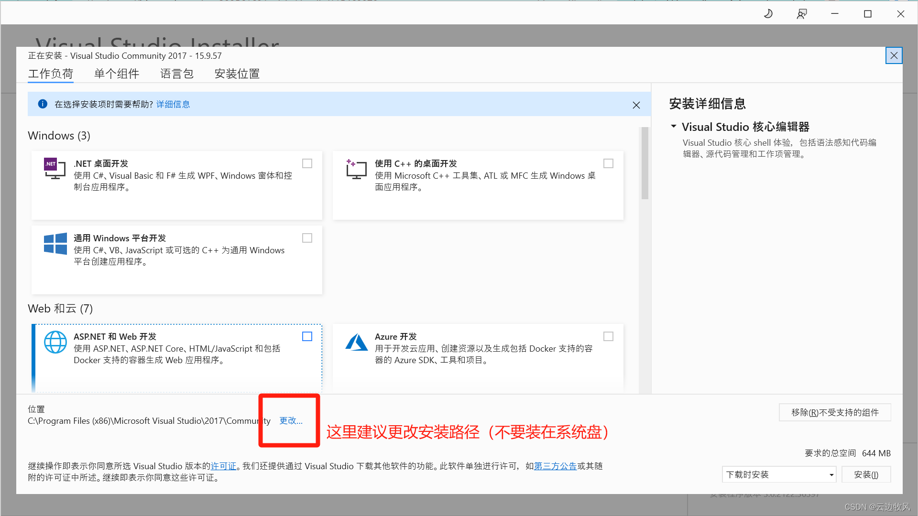Dismiss the help banner with its X
The height and width of the screenshot is (516, 918).
pyautogui.click(x=636, y=105)
